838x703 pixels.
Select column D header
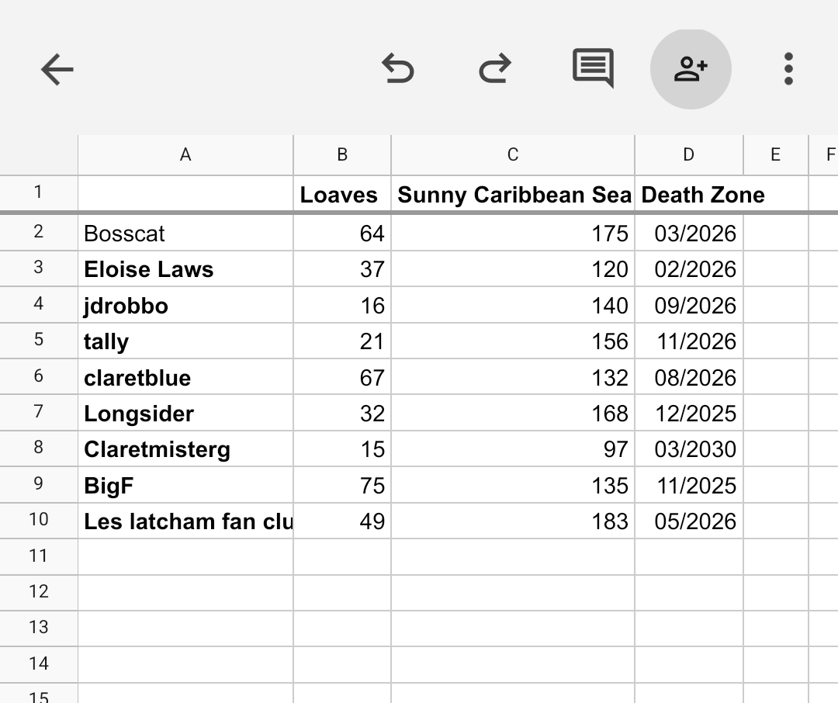pyautogui.click(x=688, y=155)
